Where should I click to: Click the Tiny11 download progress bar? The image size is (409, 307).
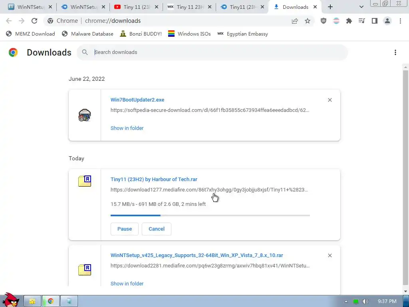(210, 215)
